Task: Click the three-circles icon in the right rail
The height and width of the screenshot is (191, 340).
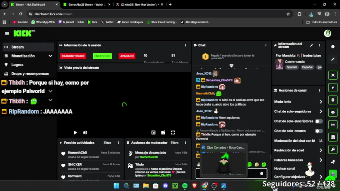Action: pos(333,162)
